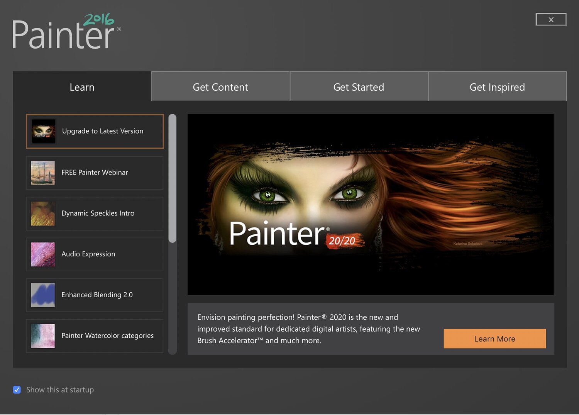Open the Painter 2016 logo
Viewport: 579px width, 415px height.
(x=66, y=31)
